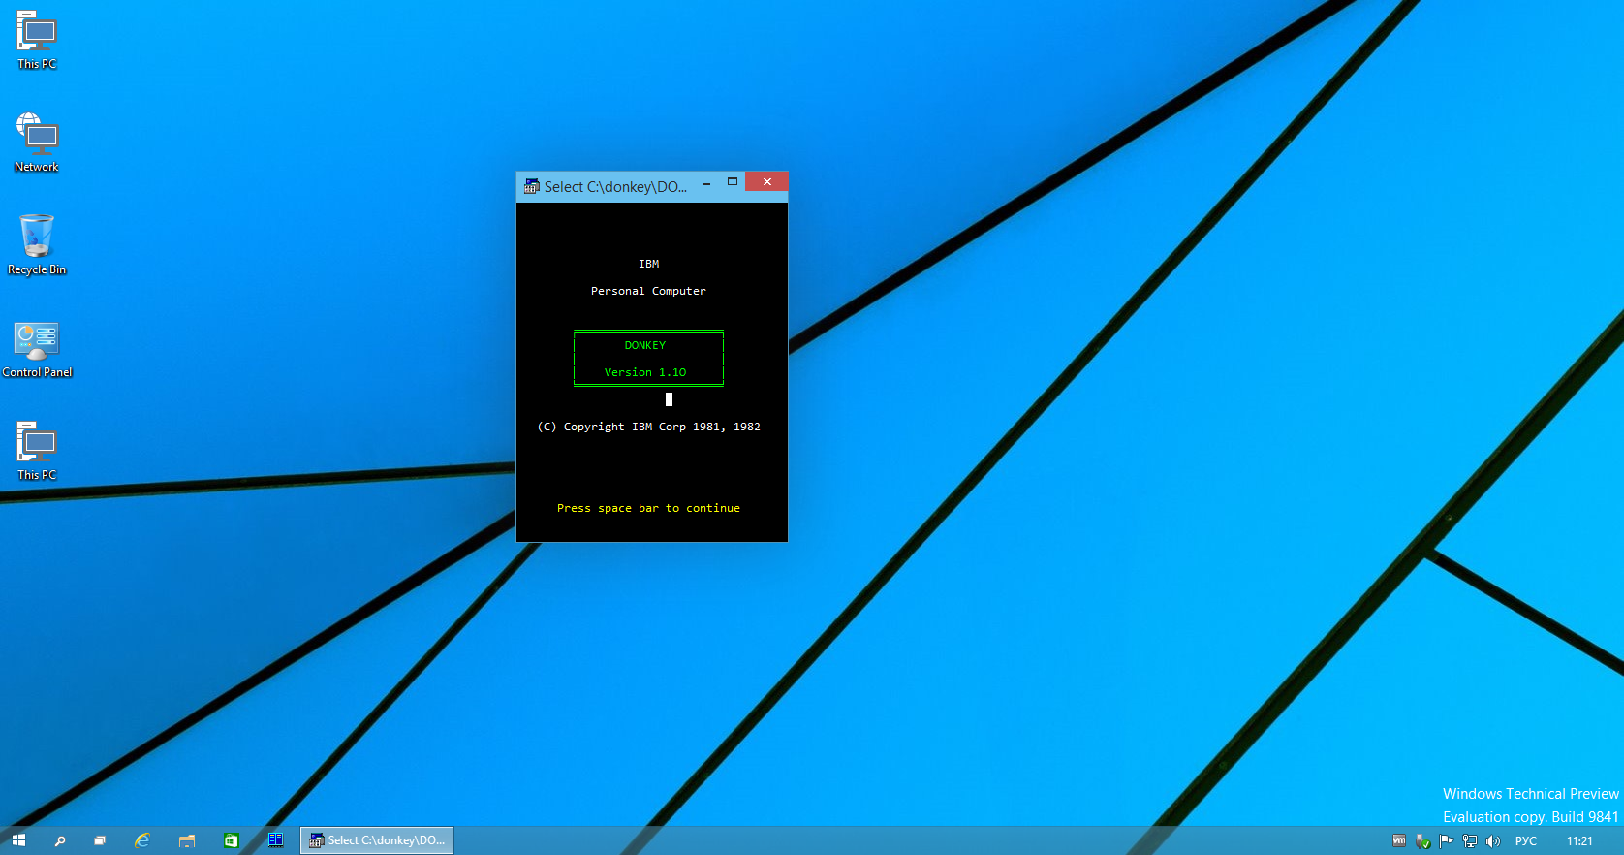Open File Explorer from the taskbar

[187, 840]
